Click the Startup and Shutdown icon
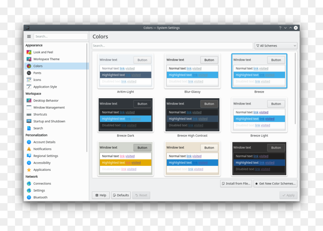The image size is (323, 231). point(29,122)
